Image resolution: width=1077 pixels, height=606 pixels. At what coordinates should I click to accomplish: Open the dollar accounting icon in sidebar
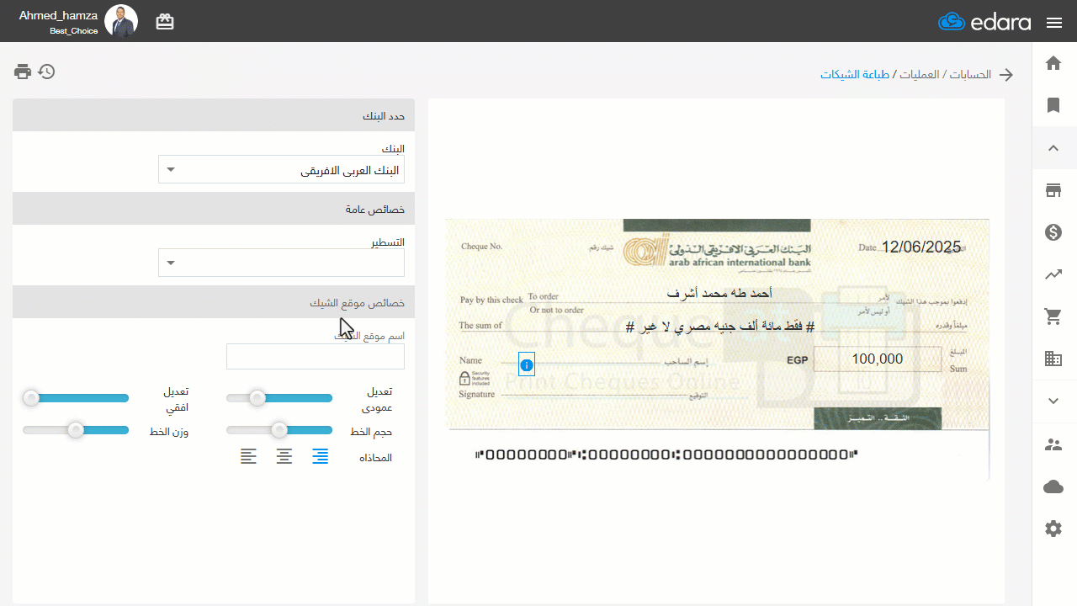click(x=1053, y=232)
